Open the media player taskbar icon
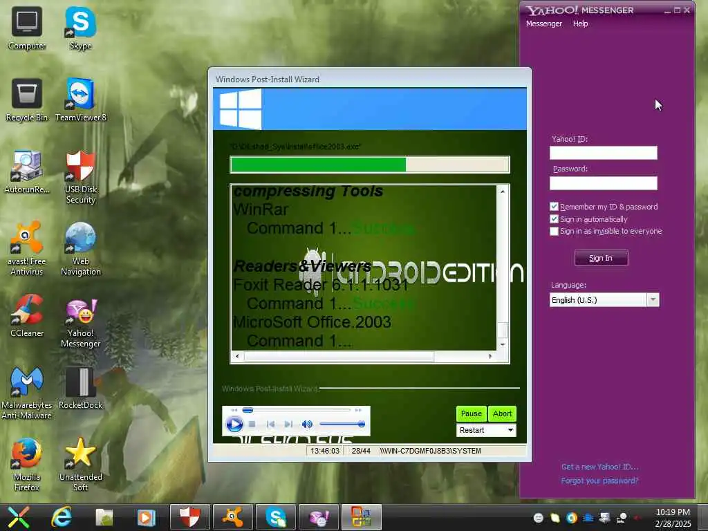Screen dimensions: 708x531 coord(146,517)
